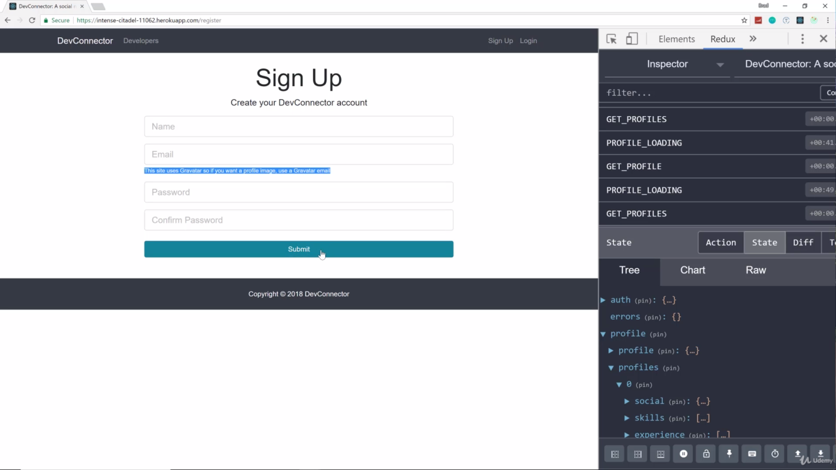The width and height of the screenshot is (836, 470).
Task: Dock Redux monitor to the left icon
Action: point(615,454)
